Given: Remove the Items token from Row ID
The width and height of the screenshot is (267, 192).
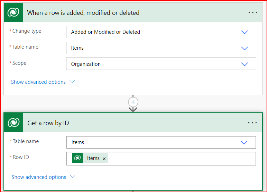Looking at the screenshot, I should tap(104, 159).
